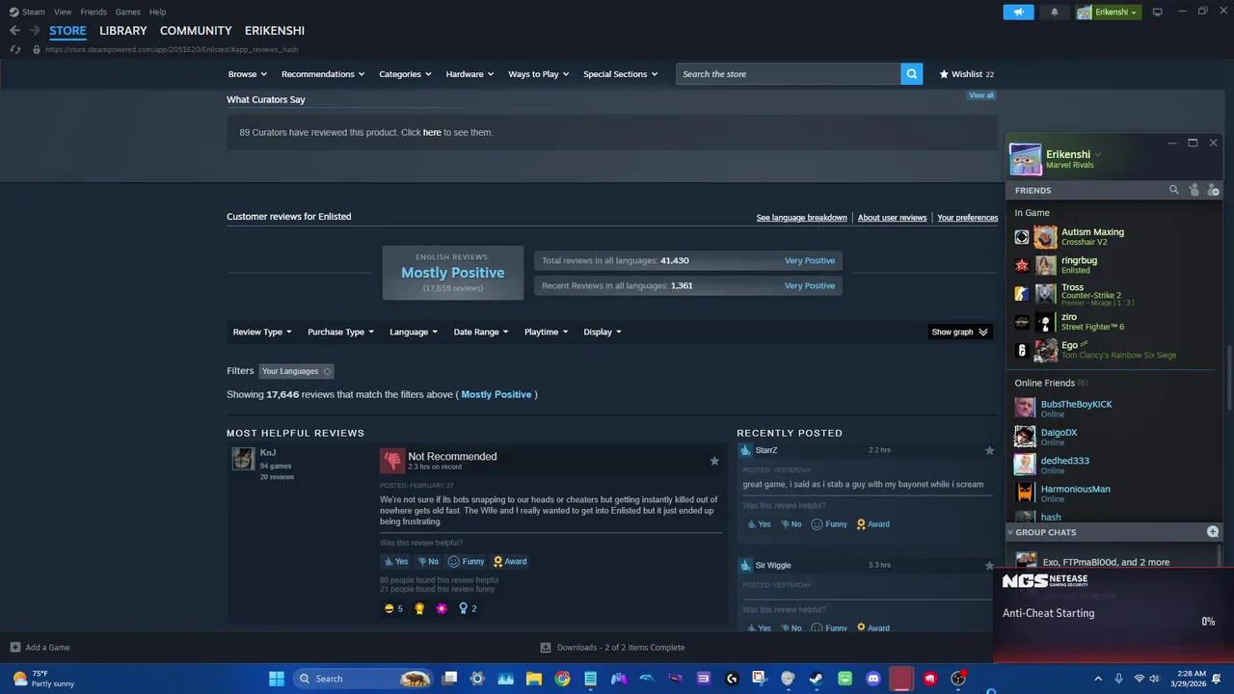Open Google Chrome from the taskbar
1234x694 pixels.
[x=562, y=679]
